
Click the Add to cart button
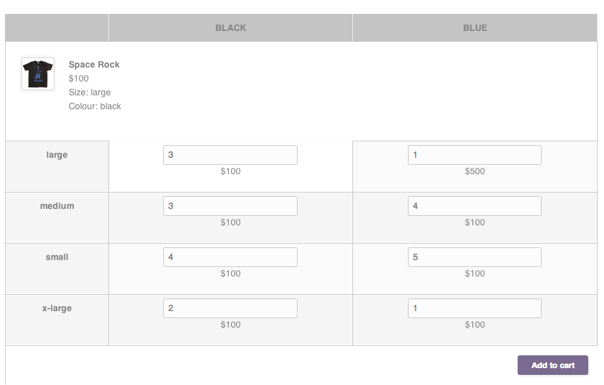(x=553, y=365)
